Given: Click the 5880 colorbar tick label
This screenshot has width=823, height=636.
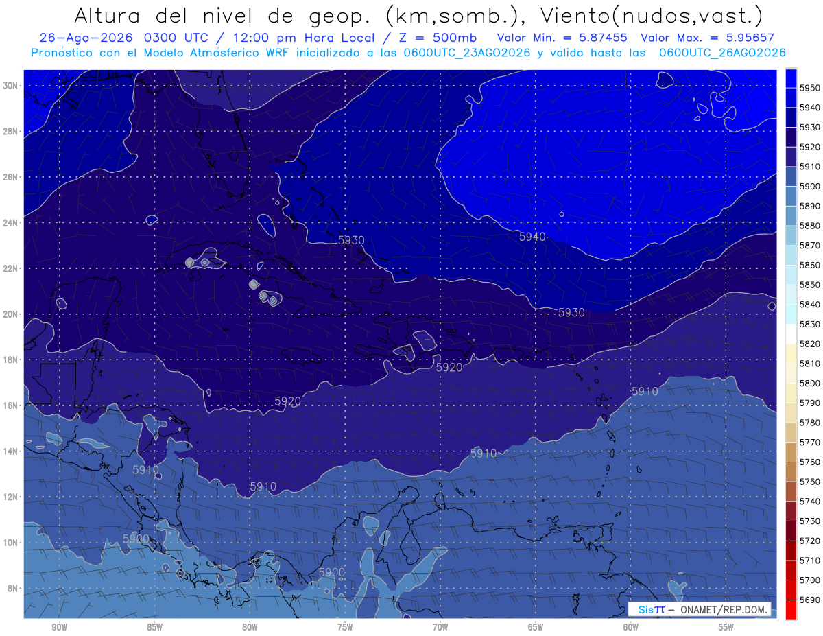Looking at the screenshot, I should coord(810,226).
